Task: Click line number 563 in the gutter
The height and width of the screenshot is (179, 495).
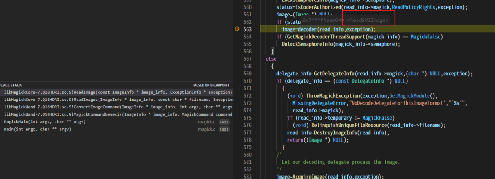Action: pyautogui.click(x=247, y=29)
